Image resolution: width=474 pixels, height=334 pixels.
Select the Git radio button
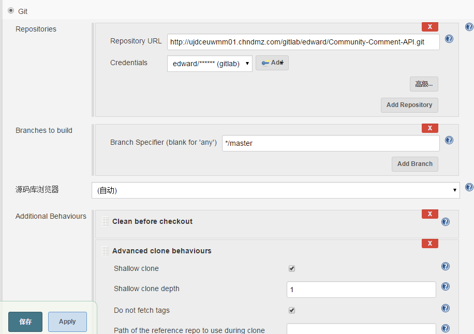(11, 11)
